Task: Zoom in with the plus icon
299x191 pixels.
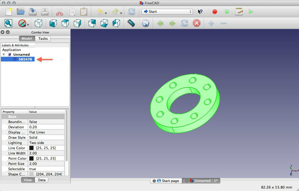Action: click(x=211, y=23)
